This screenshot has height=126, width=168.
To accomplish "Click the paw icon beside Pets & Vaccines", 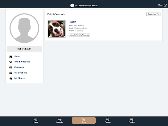I will pos(10,62).
